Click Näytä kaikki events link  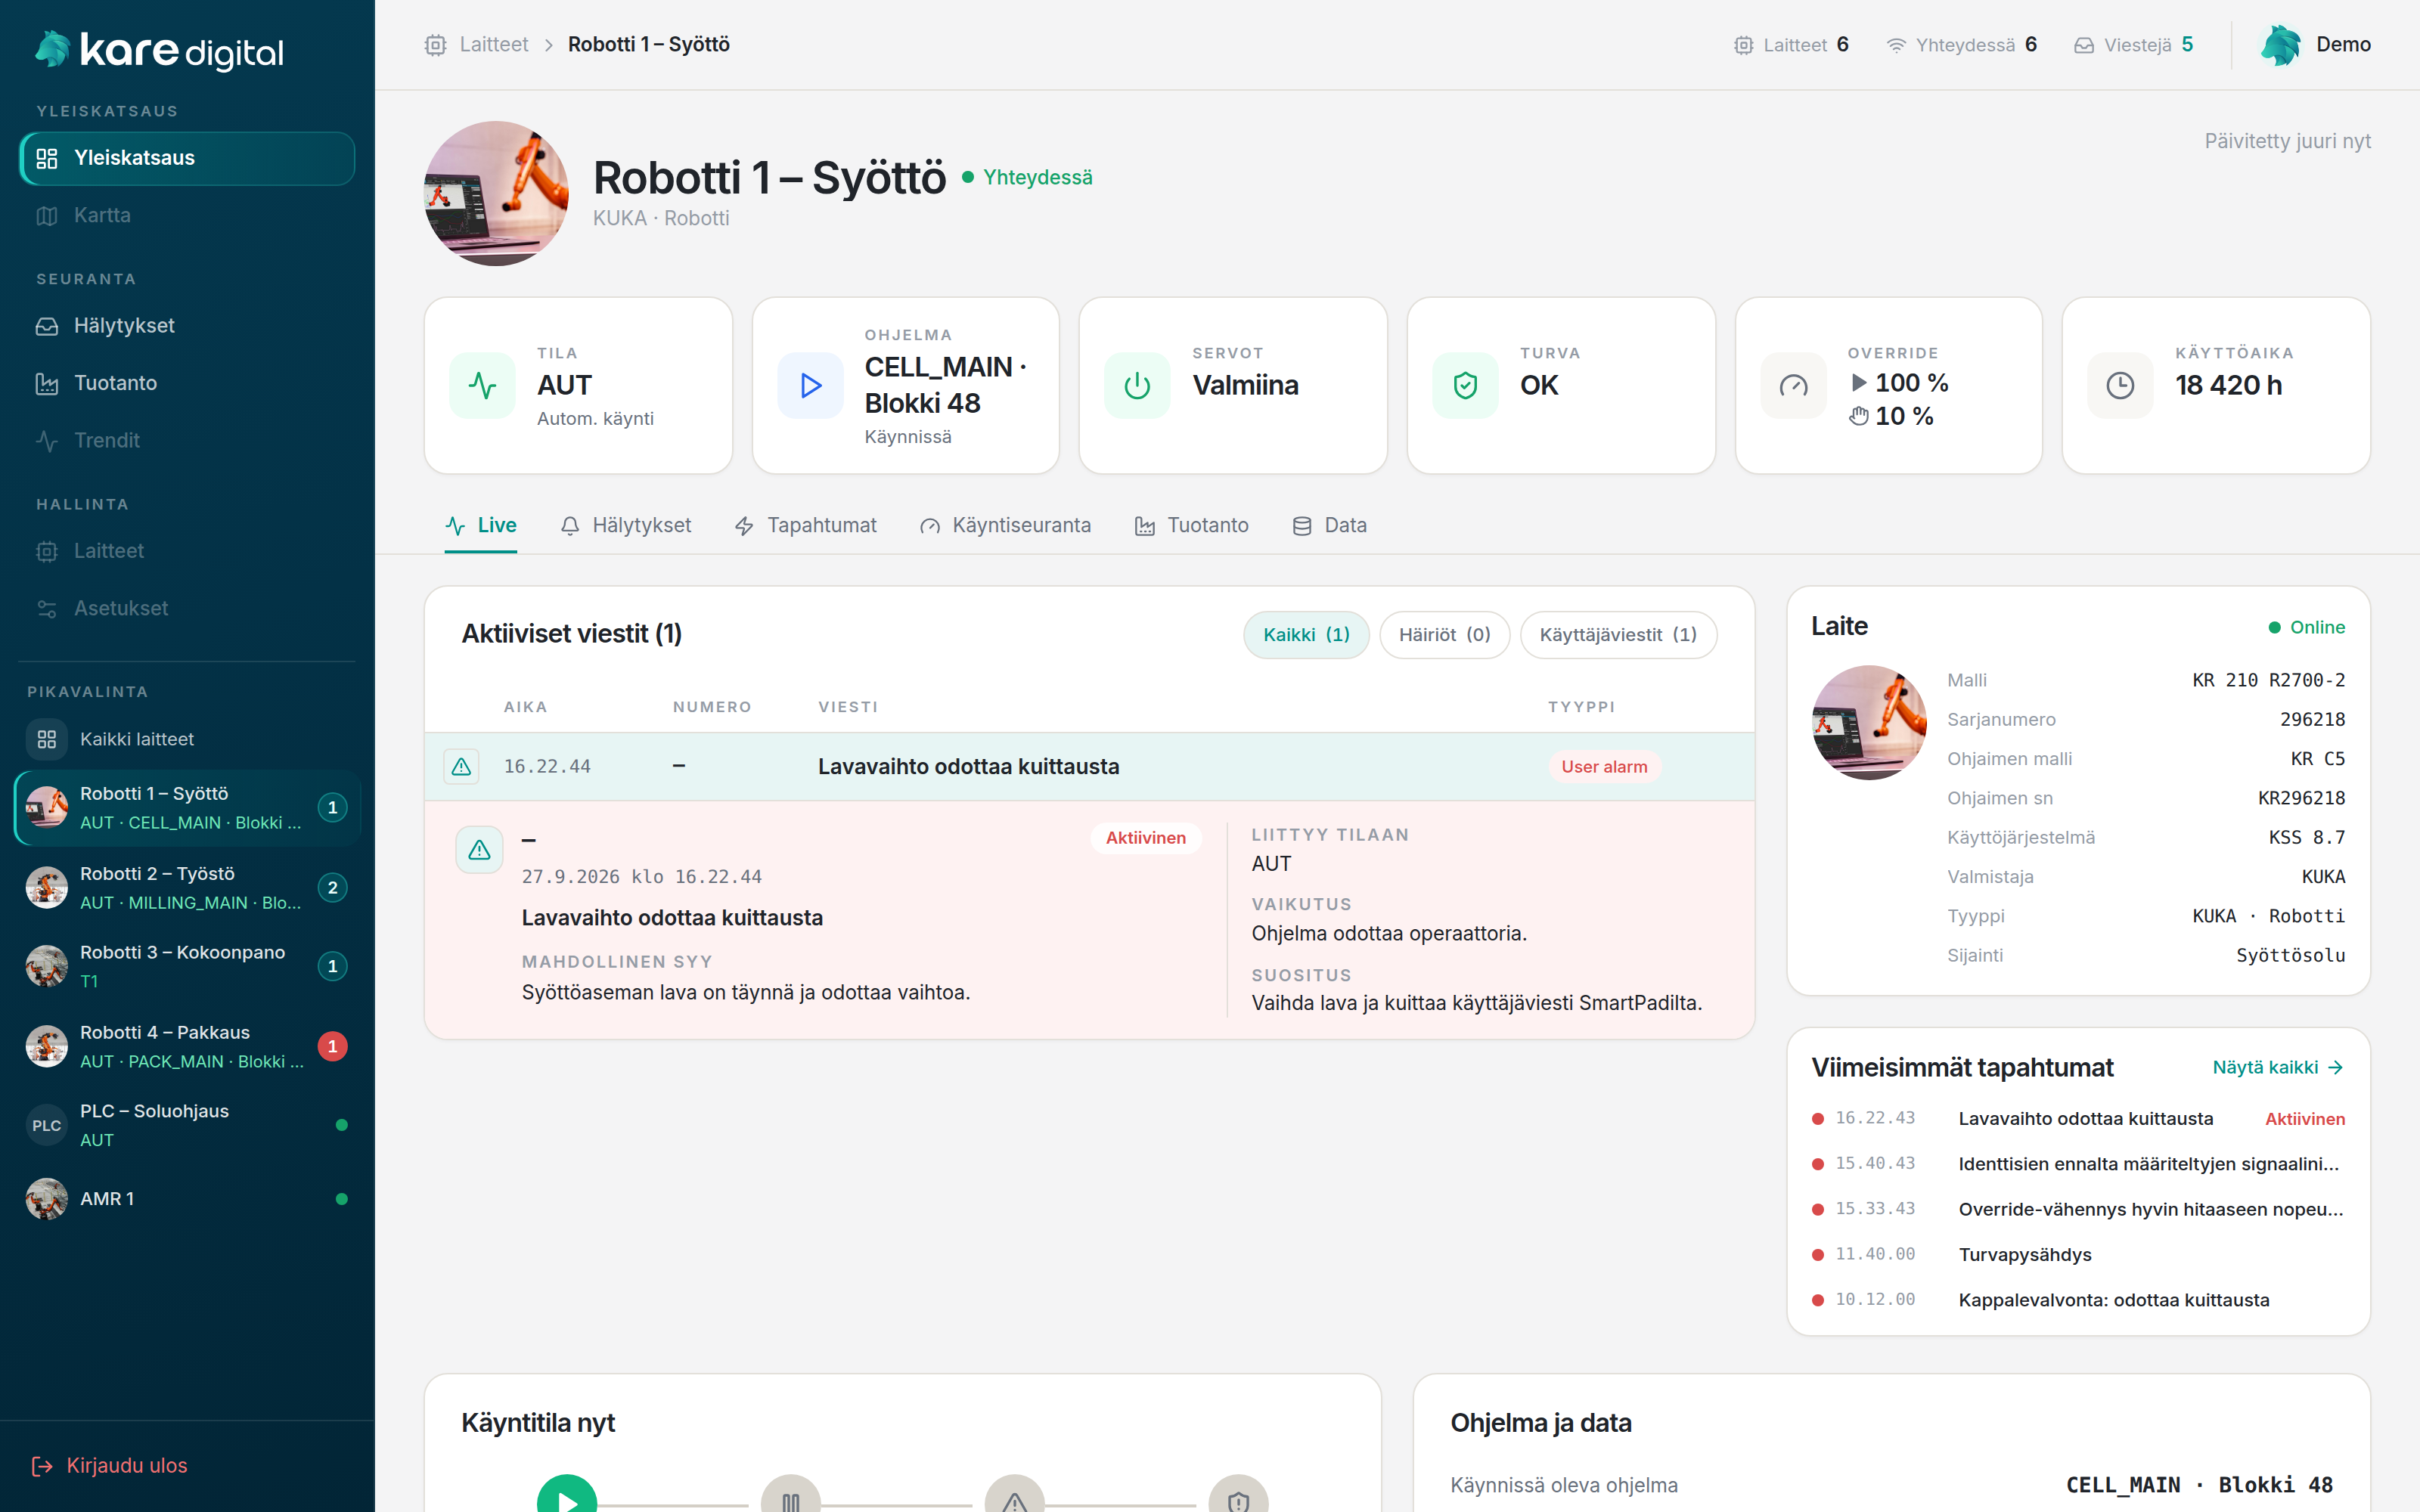[x=2277, y=1068]
